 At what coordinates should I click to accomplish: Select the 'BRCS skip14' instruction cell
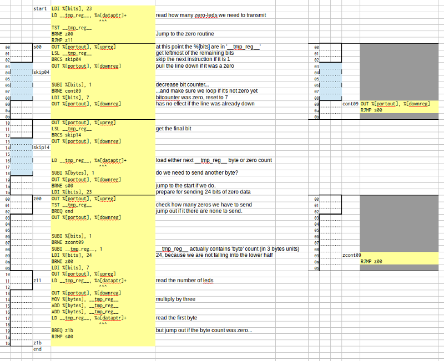(66, 135)
